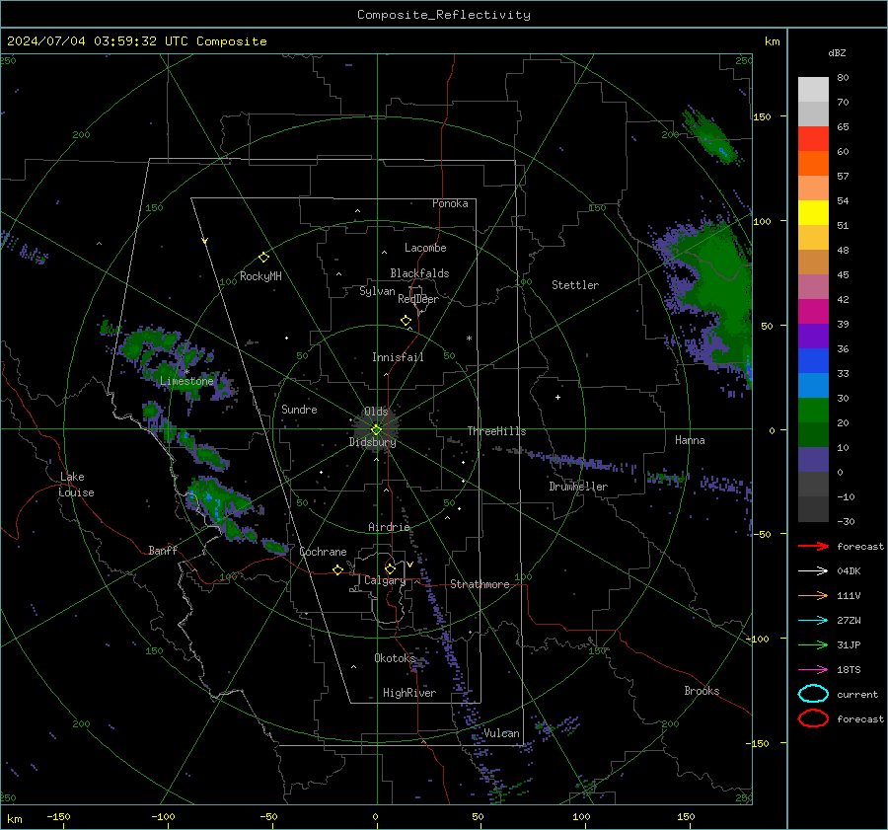
Task: Click the red forecast arrow in legend
Action: coord(813,546)
